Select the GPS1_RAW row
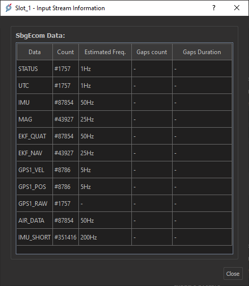The height and width of the screenshot is (286, 249). (x=124, y=204)
